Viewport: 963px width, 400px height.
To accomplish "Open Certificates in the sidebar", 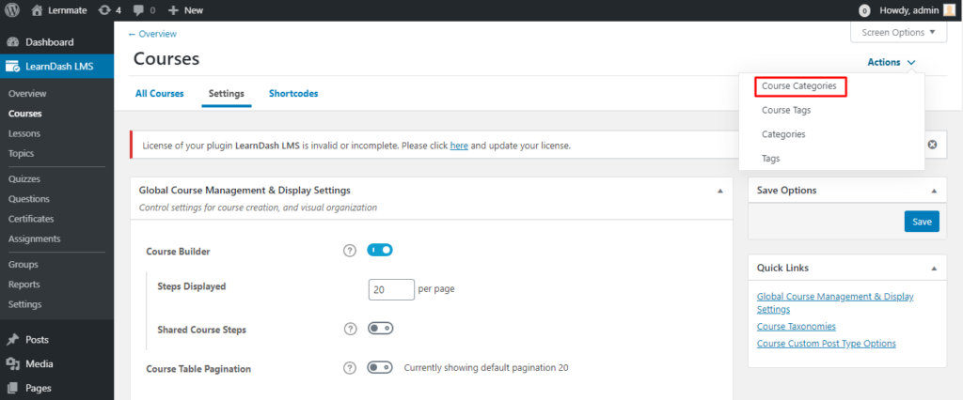I will click(31, 219).
